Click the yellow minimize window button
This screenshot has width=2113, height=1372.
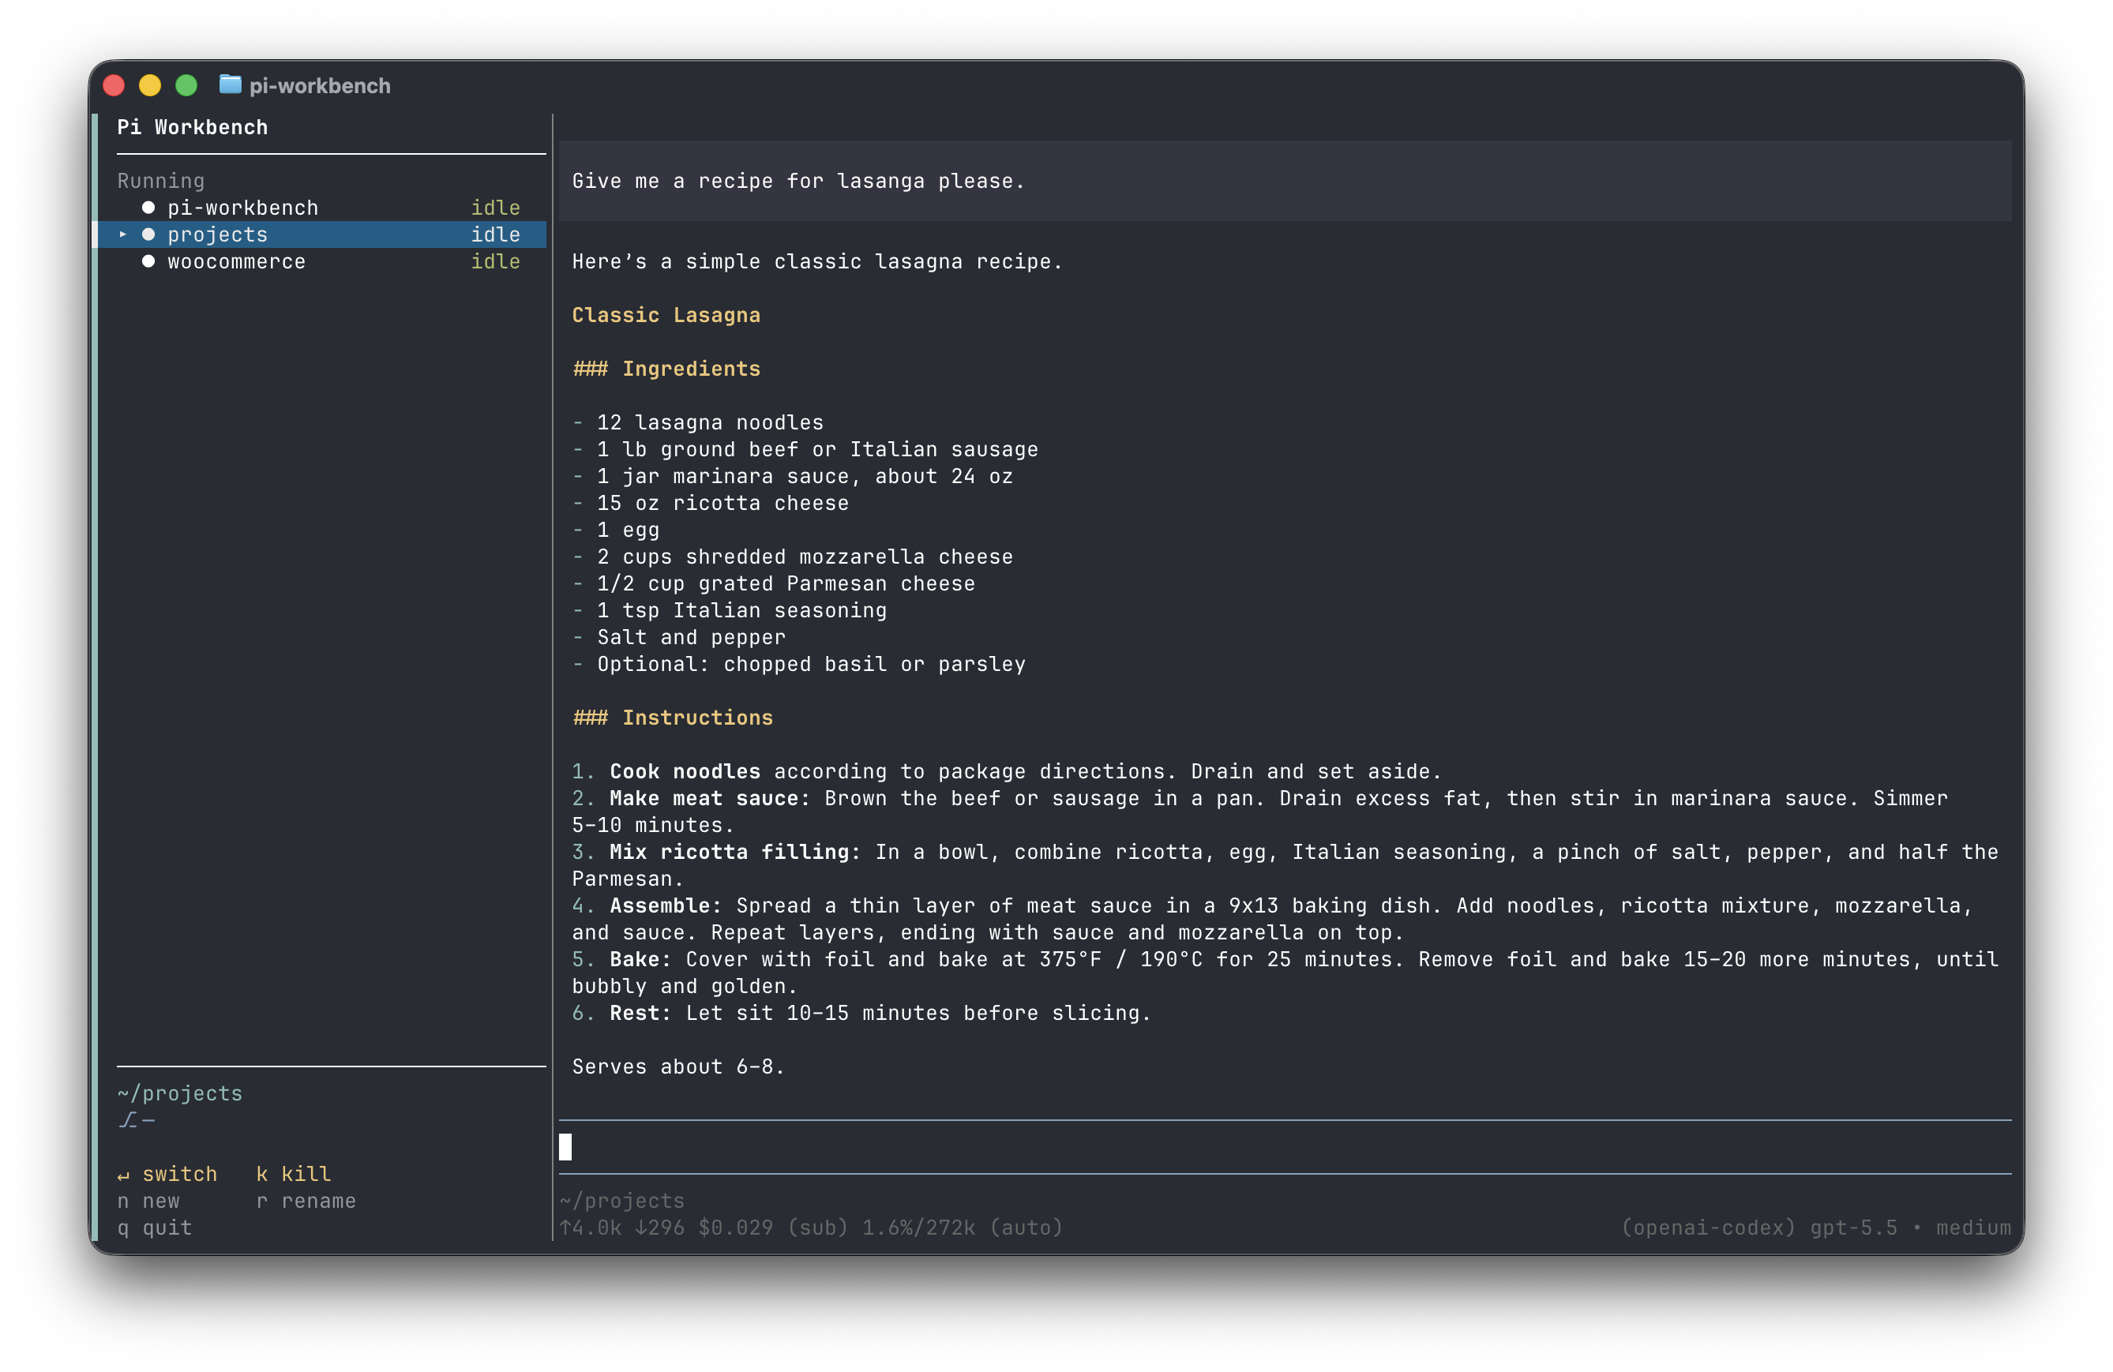tap(150, 85)
